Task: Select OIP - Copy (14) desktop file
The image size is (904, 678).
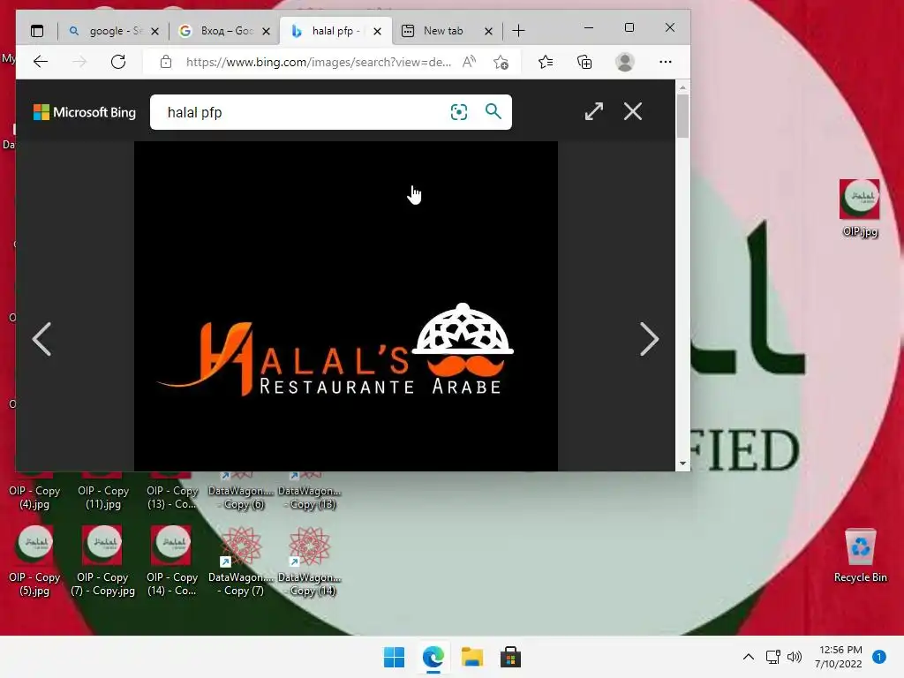Action: [172, 561]
